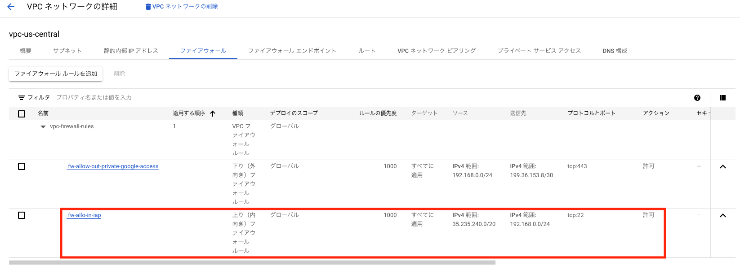Switch to the DNS 構成 tab

click(615, 51)
